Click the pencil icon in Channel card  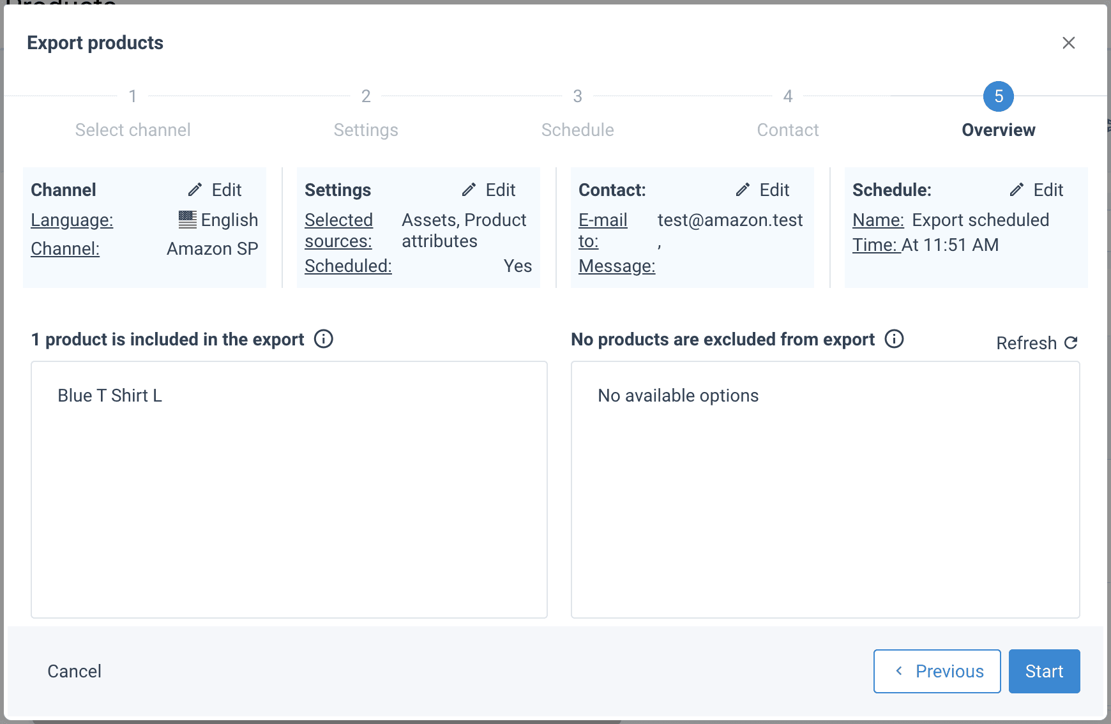pyautogui.click(x=195, y=190)
